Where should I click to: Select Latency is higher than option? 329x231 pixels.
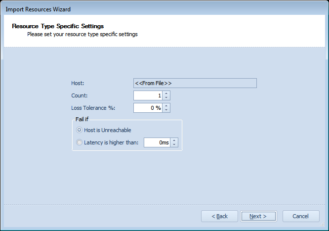point(79,142)
